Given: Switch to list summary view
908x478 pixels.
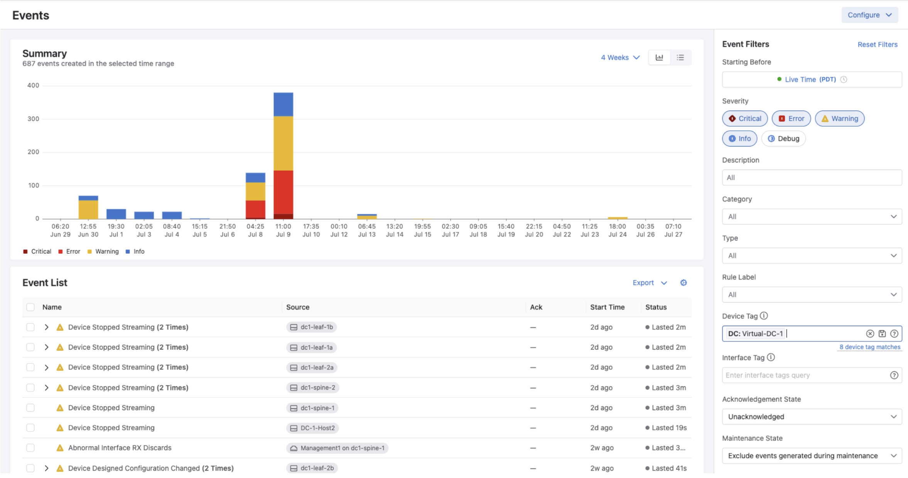Looking at the screenshot, I should 680,57.
